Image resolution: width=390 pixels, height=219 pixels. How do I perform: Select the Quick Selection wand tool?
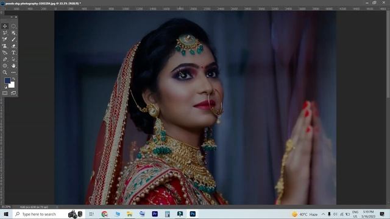[x=13, y=33]
